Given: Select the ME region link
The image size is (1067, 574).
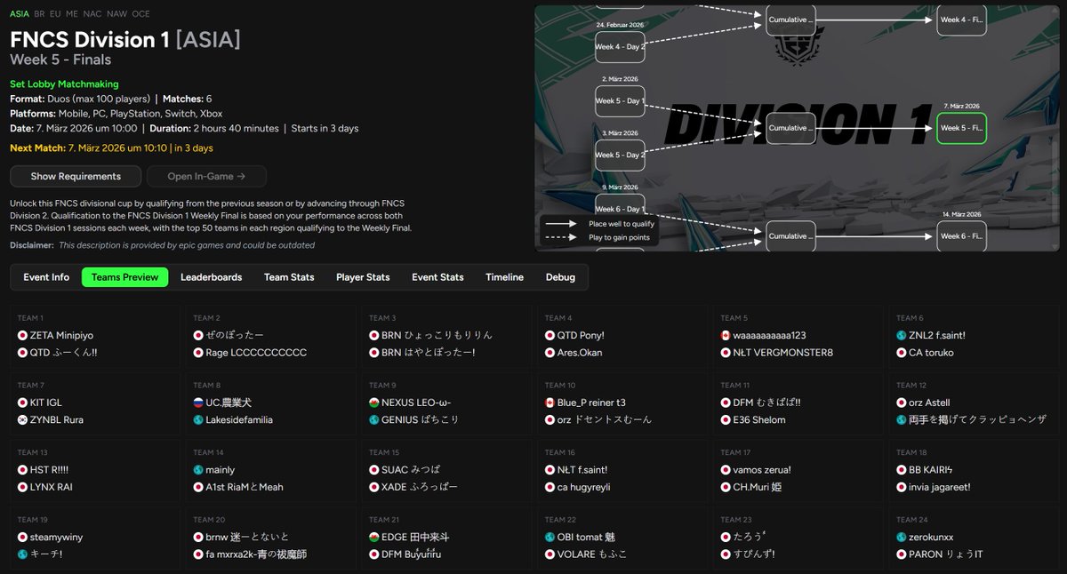Looking at the screenshot, I should click(x=72, y=14).
